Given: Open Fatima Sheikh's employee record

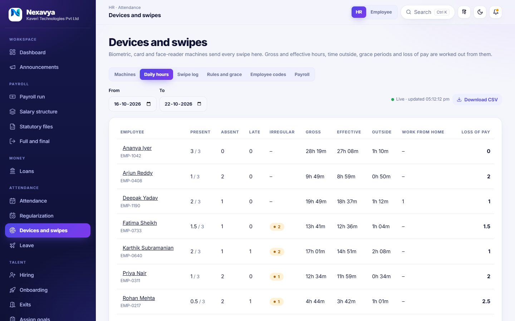Looking at the screenshot, I should [x=140, y=223].
